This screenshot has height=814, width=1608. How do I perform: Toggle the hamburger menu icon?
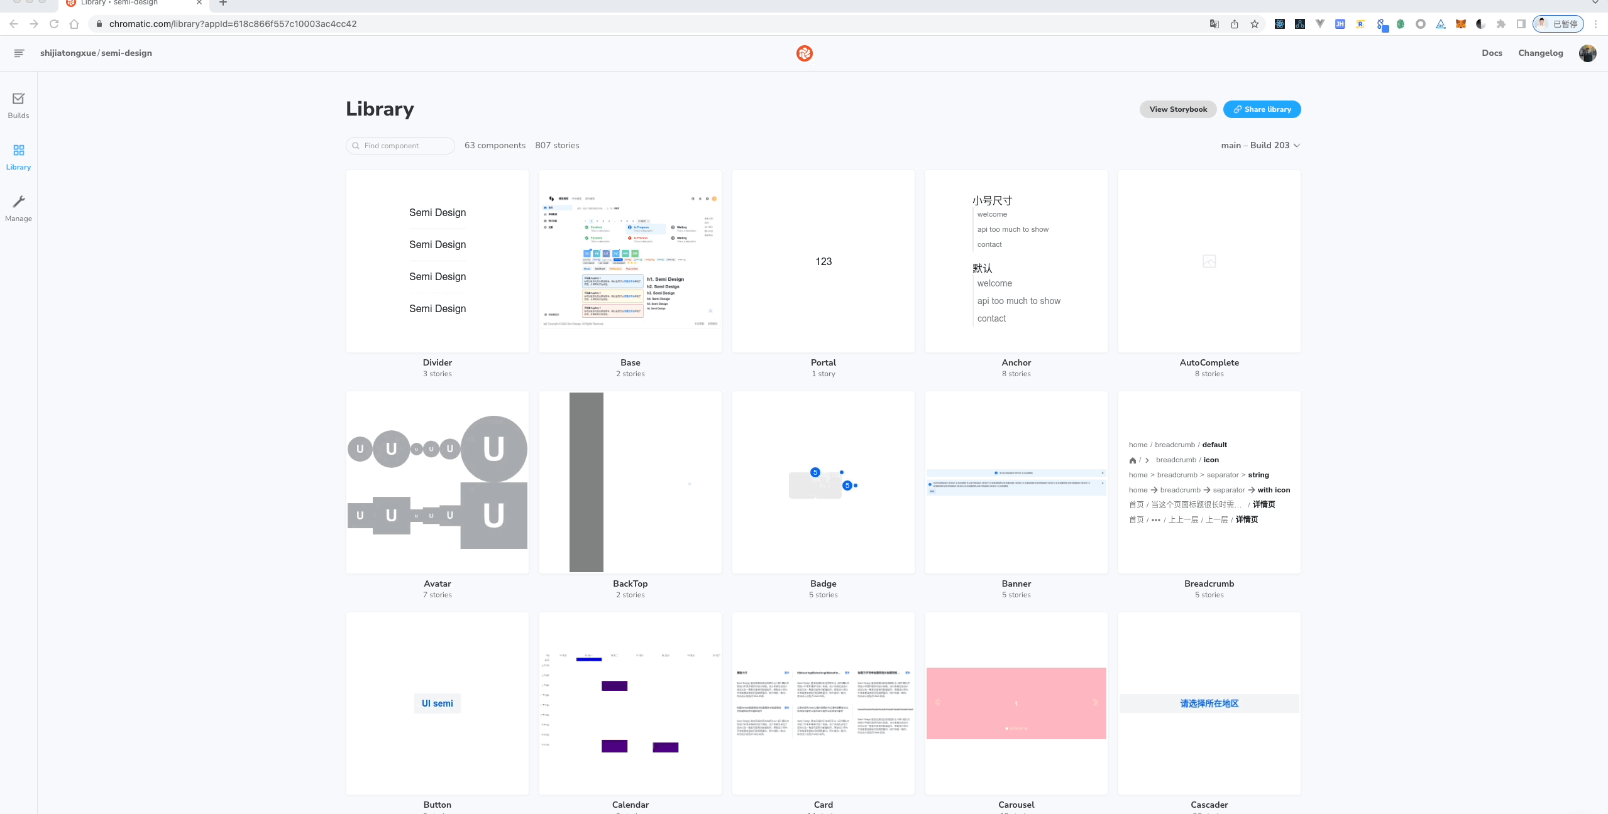click(19, 53)
